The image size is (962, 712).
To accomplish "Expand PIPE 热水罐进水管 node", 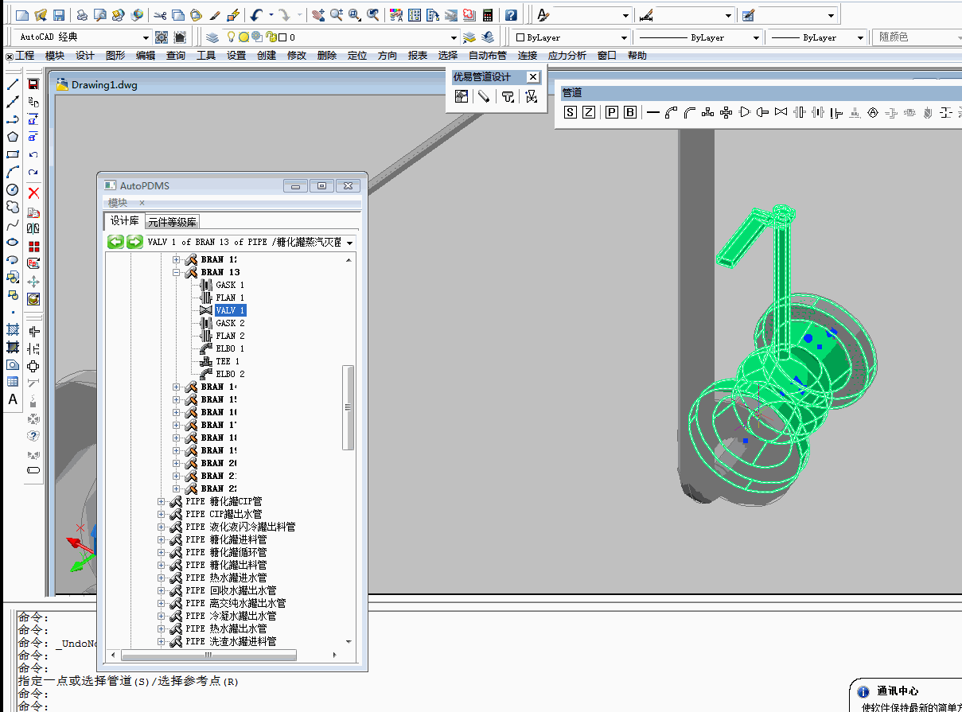I will coord(162,578).
